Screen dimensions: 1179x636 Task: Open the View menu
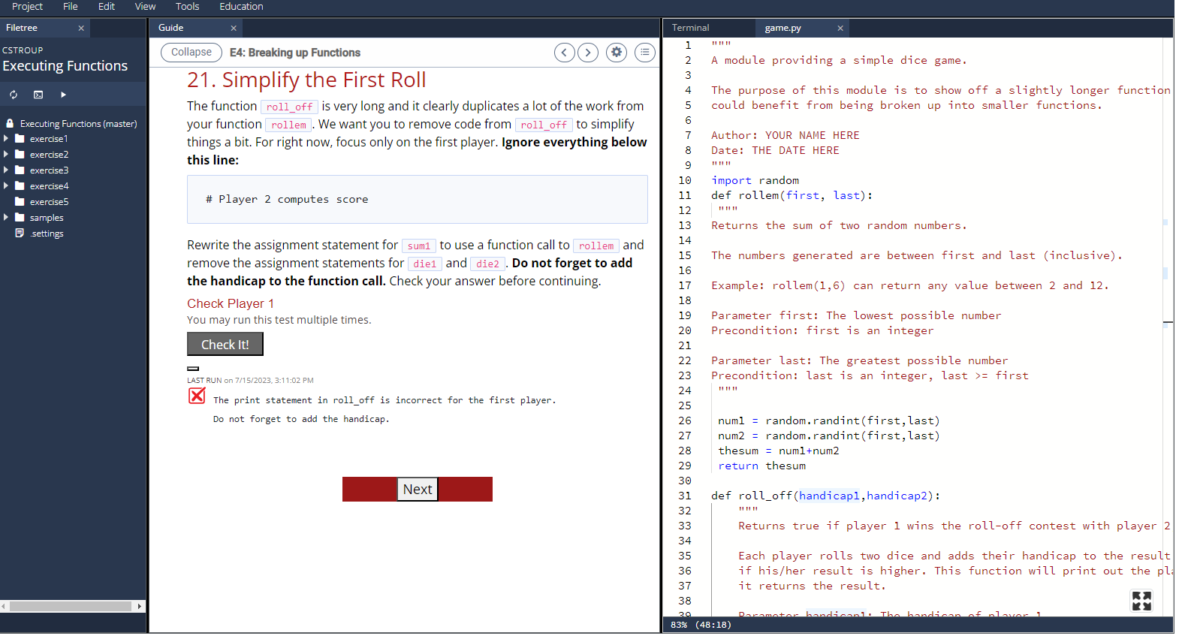145,7
